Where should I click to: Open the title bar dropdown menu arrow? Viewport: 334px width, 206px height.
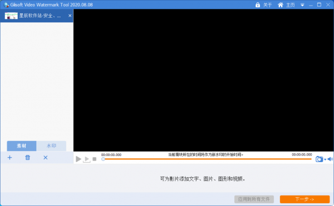point(302,5)
